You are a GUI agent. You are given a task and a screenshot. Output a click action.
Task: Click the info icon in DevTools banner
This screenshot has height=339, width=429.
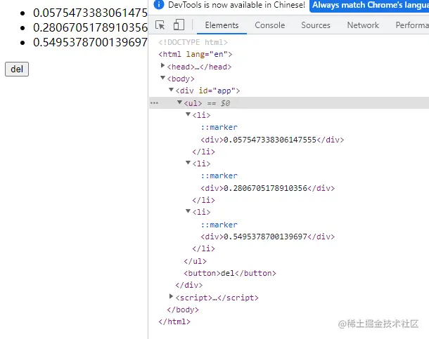coord(159,5)
